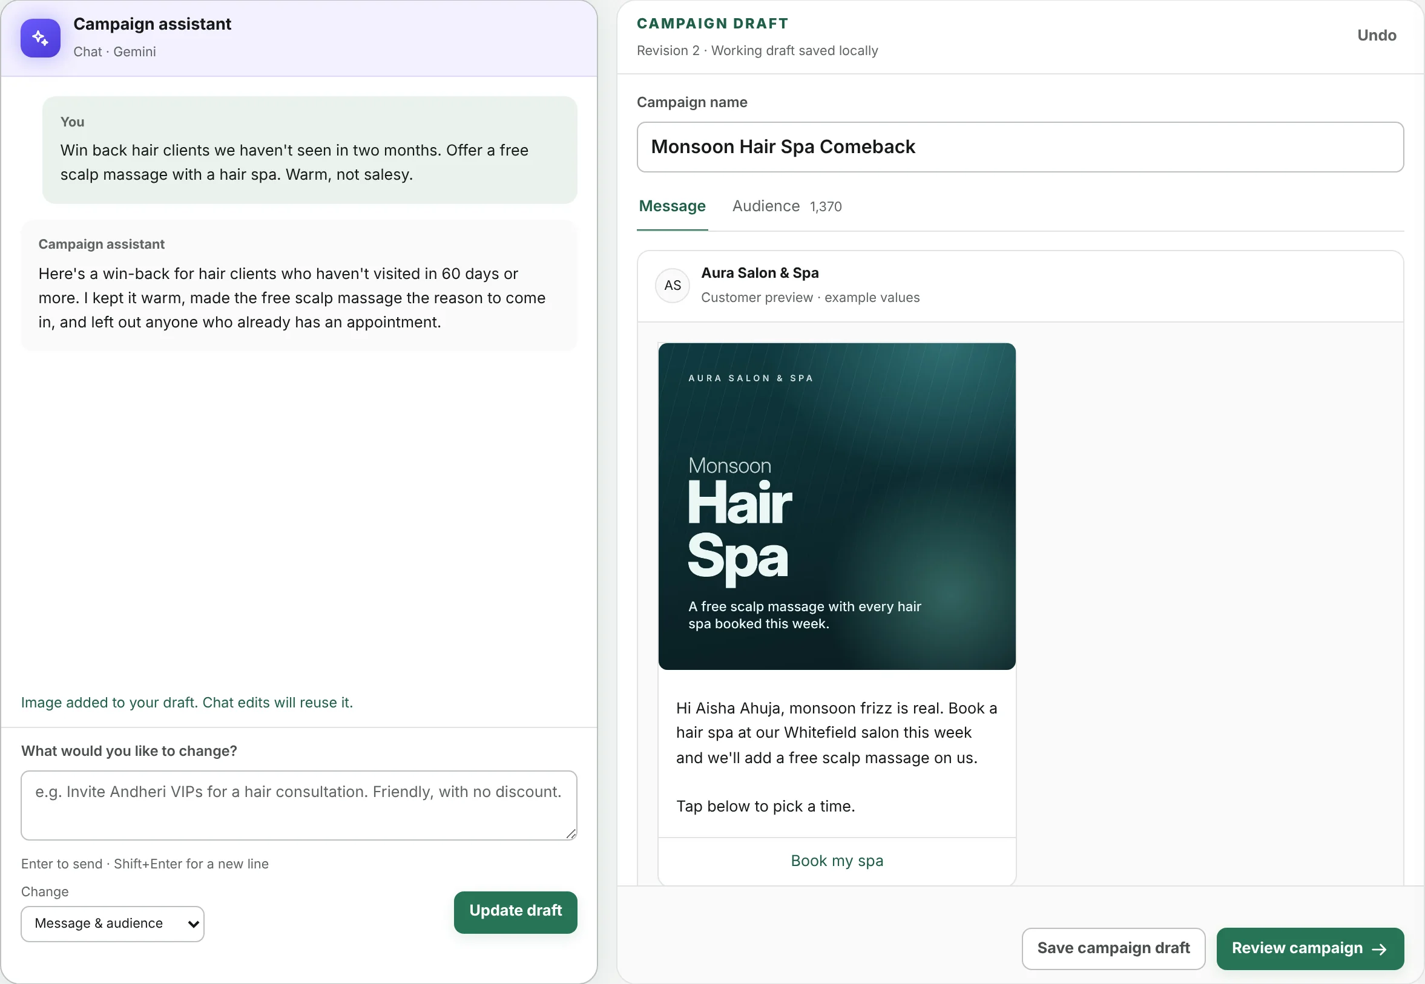Click the textarea resize handle
This screenshot has width=1425, height=984.
571,833
